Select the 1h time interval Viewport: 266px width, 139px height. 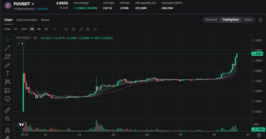(32, 29)
